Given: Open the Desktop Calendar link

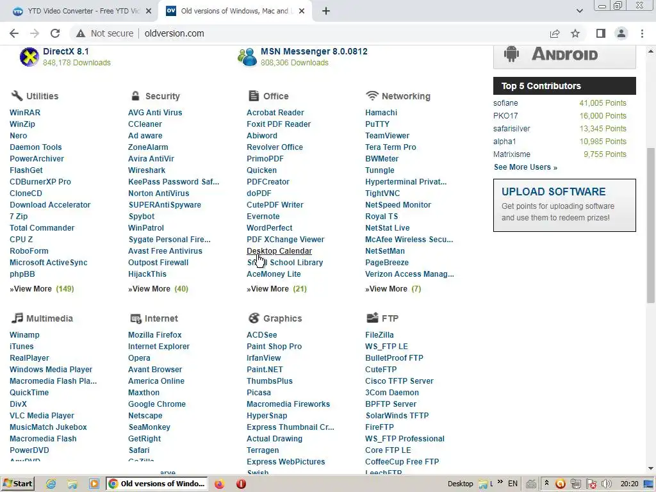Looking at the screenshot, I should click(x=279, y=251).
